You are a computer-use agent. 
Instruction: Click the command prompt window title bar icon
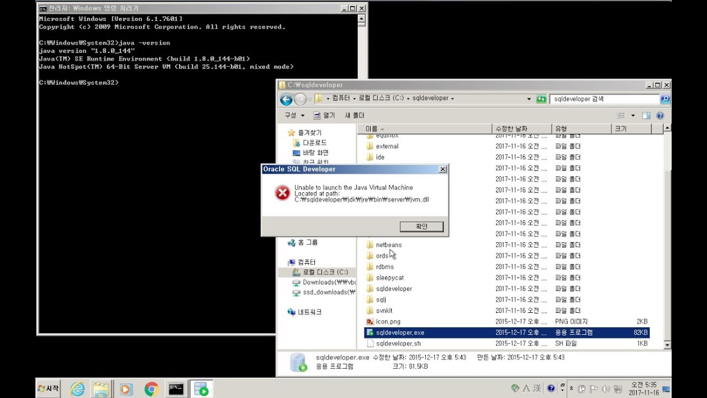(x=43, y=8)
